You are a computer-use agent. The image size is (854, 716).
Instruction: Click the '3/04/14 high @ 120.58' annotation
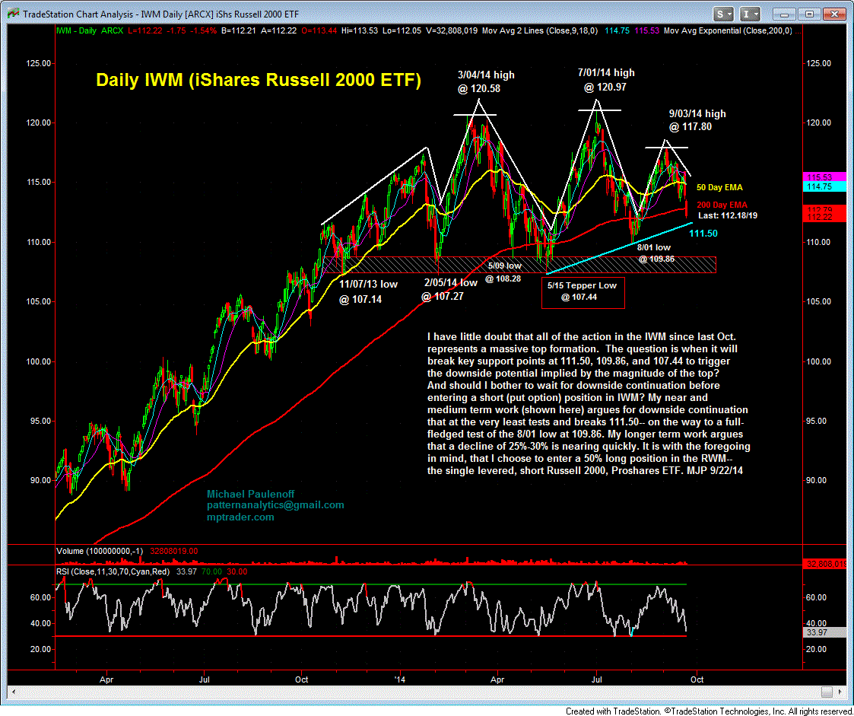pyautogui.click(x=486, y=81)
